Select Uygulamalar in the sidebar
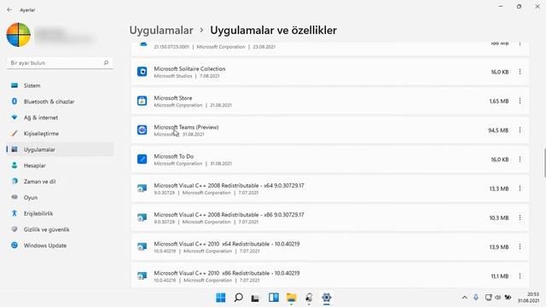 point(60,149)
